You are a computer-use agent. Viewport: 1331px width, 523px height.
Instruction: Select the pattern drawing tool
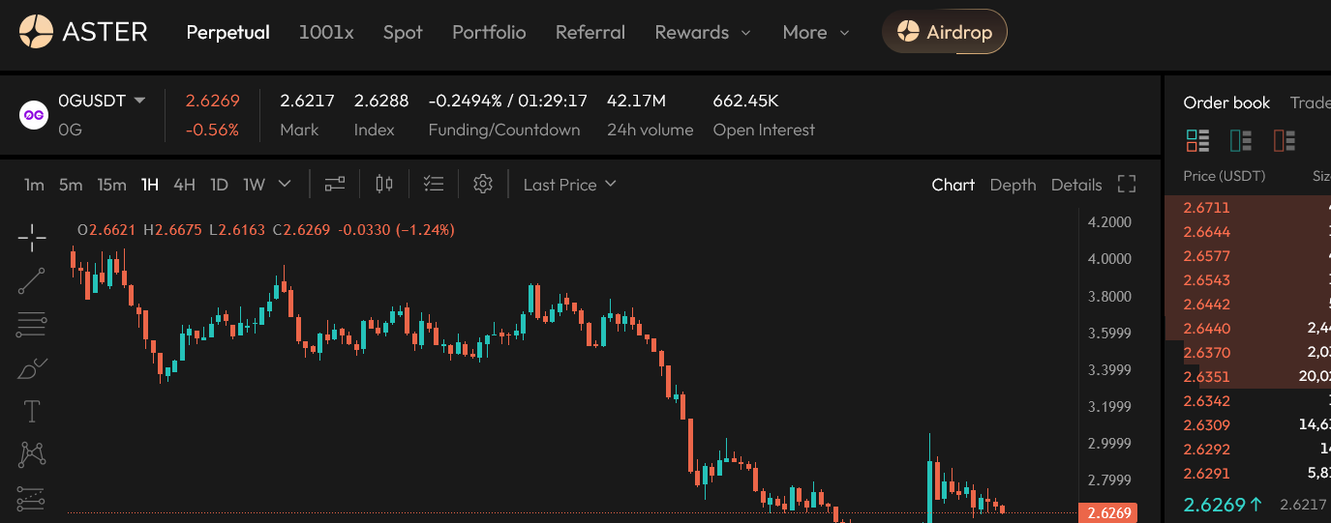coord(32,454)
